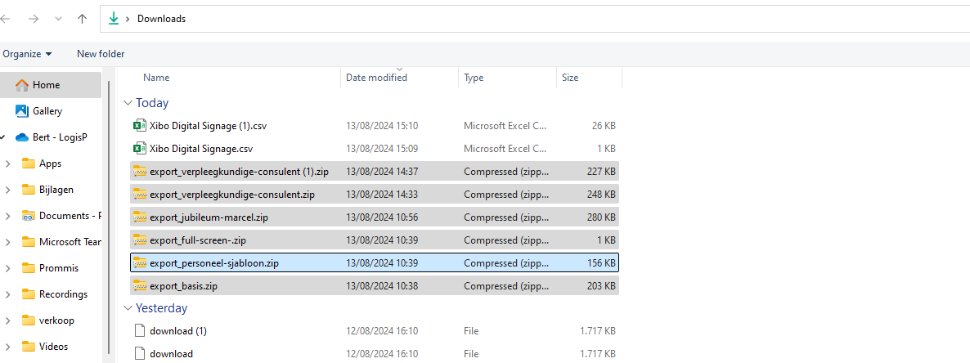Viewport: 970px width, 363px height.
Task: Click the Excel icon of Xibo Digital Signage (1).csv
Action: tap(139, 126)
